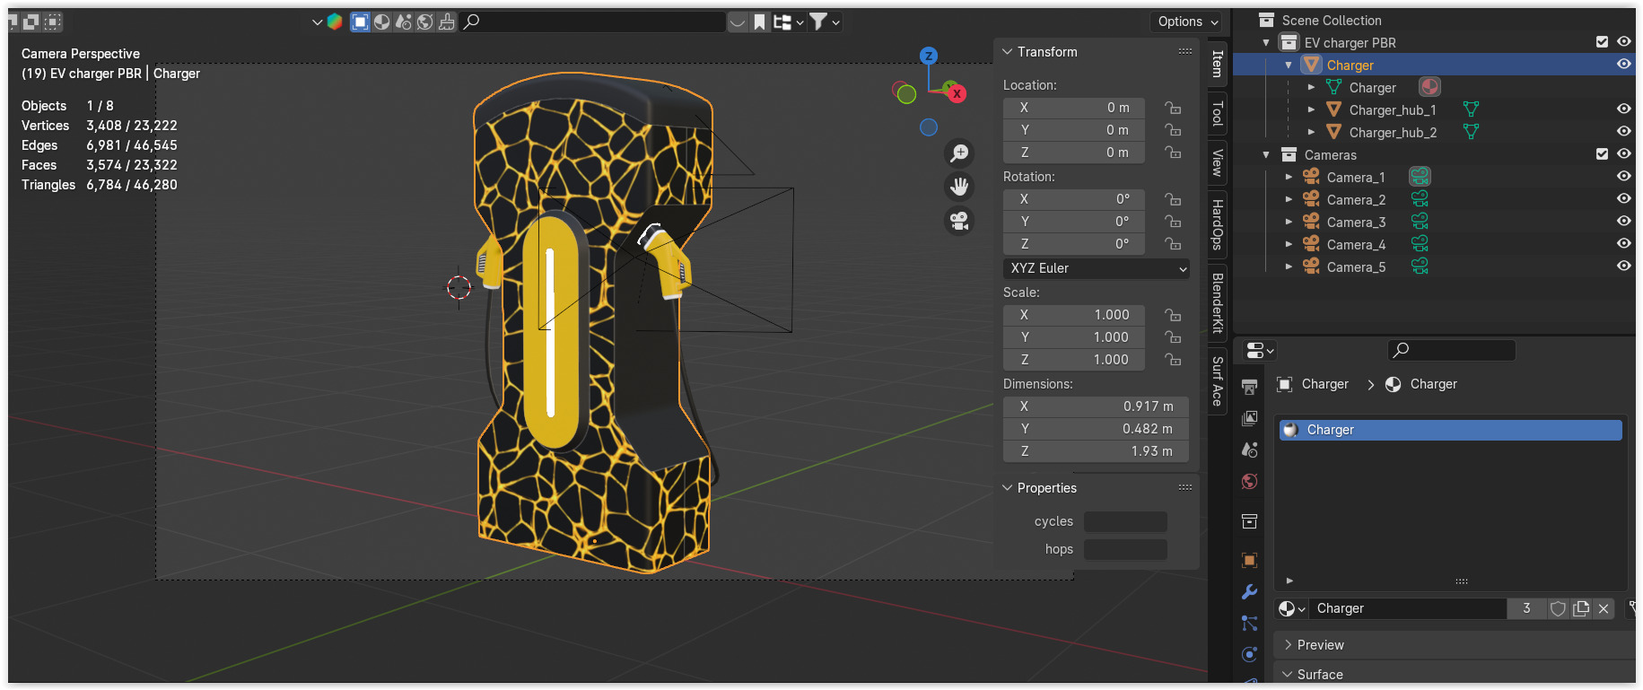Click the material sphere icon in top header
Image resolution: width=1643 pixels, height=690 pixels.
[381, 22]
